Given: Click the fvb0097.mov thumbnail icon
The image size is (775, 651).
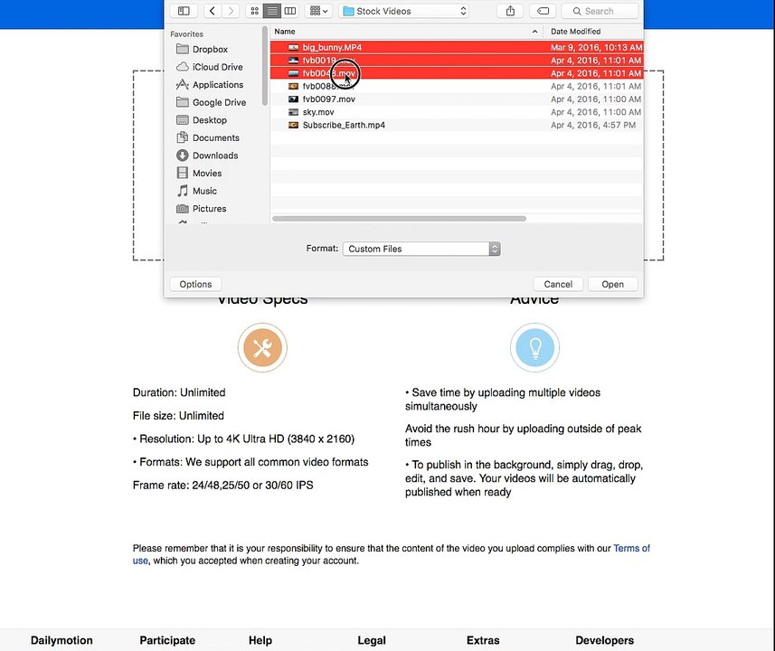Looking at the screenshot, I should coord(293,99).
